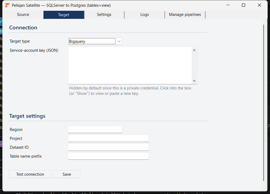Click the 'Service-account key (JSON)' label
The height and width of the screenshot is (194, 270).
34,50
